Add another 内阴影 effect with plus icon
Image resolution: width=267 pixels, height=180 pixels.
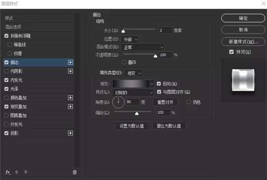click(x=71, y=71)
